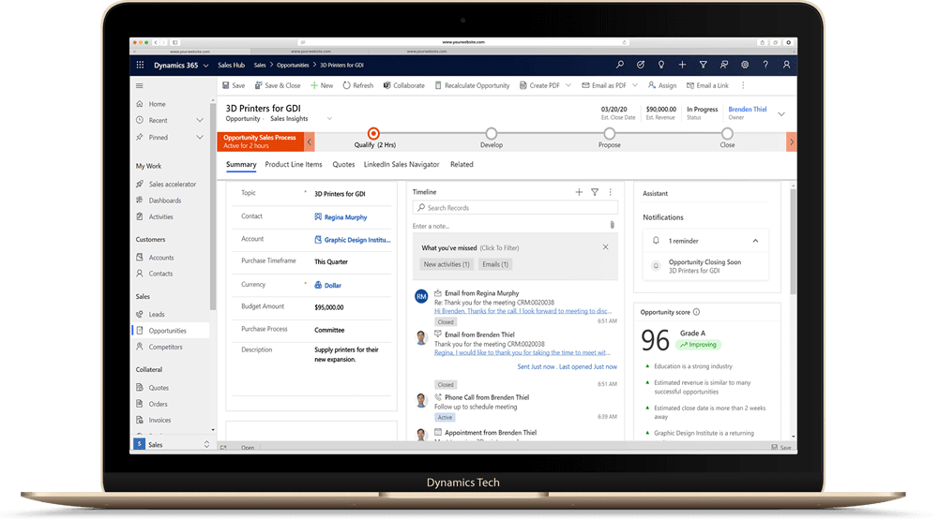Move process bar to next stage arrow

(x=792, y=141)
